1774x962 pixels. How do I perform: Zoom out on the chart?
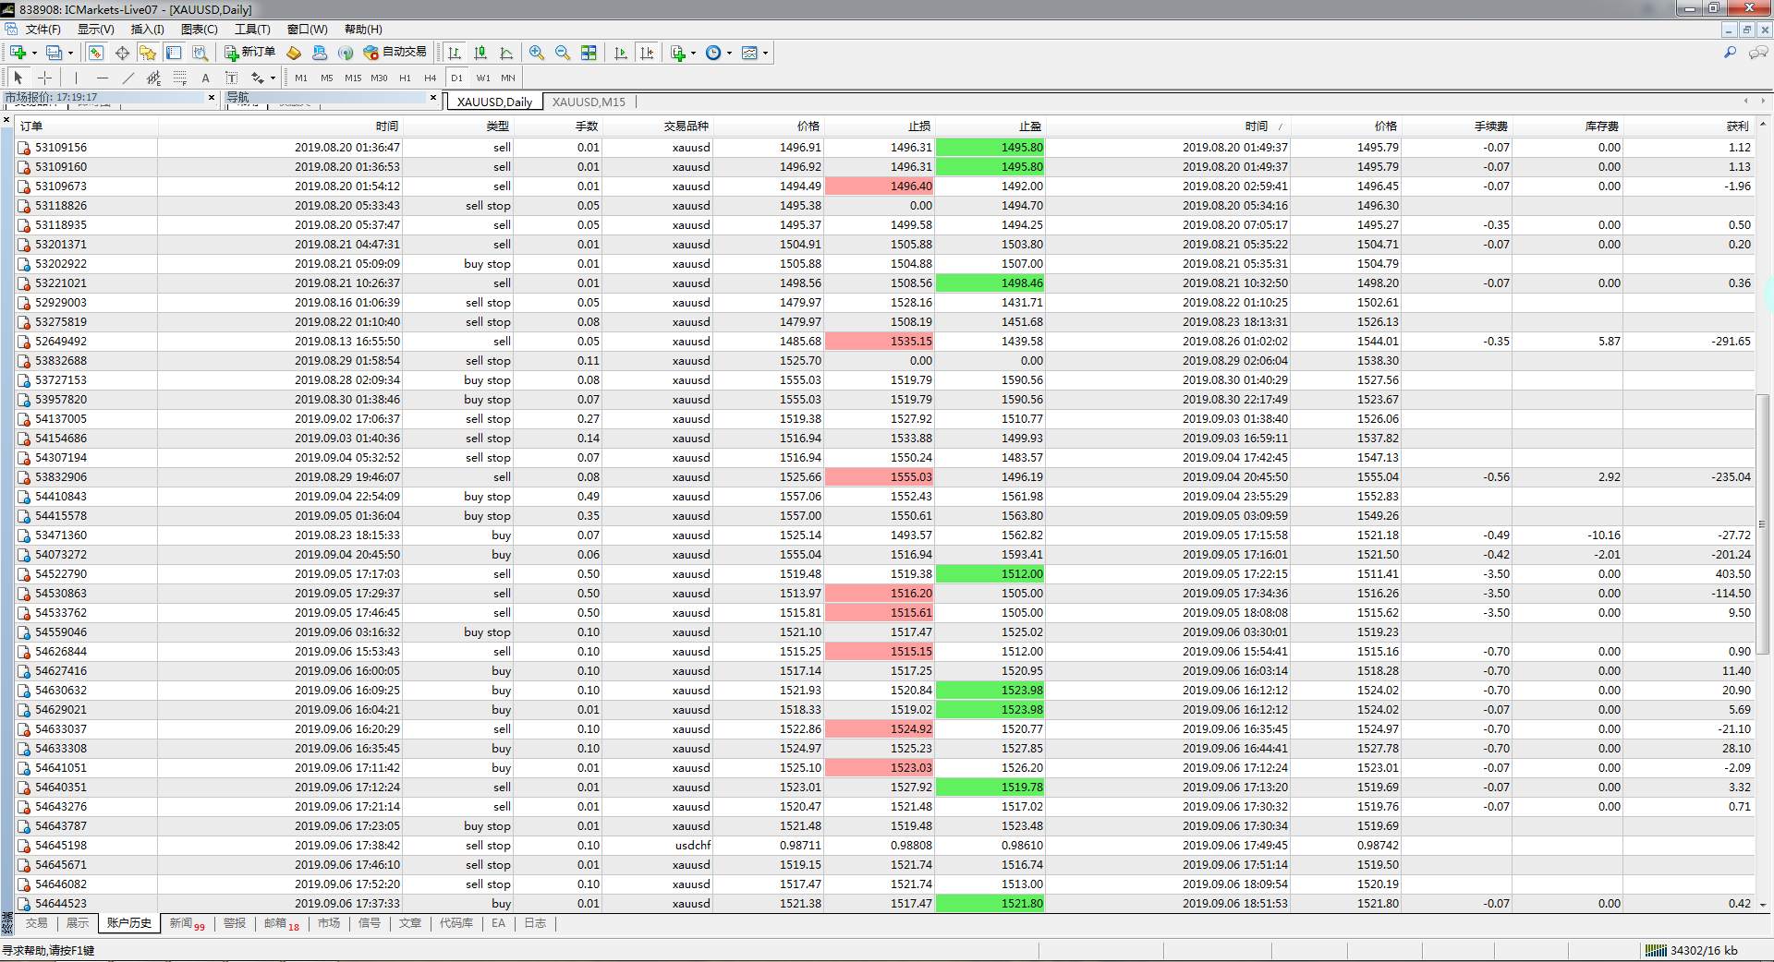[x=563, y=53]
